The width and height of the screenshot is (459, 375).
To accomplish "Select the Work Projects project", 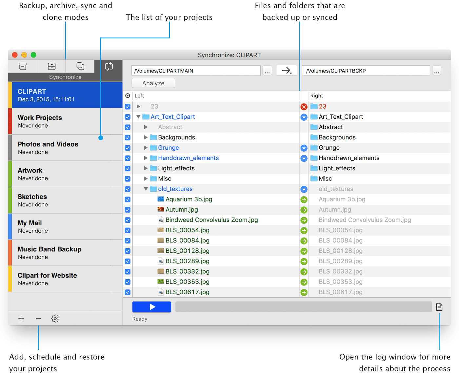I will click(66, 121).
